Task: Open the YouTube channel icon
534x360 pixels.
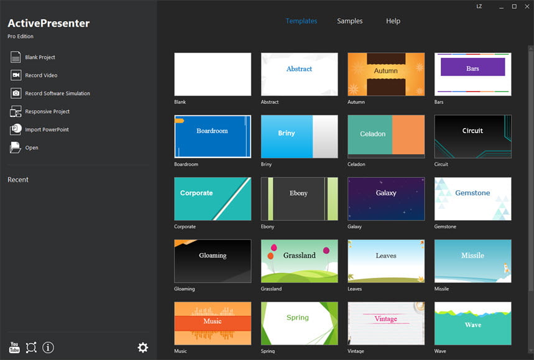Action: click(x=14, y=348)
